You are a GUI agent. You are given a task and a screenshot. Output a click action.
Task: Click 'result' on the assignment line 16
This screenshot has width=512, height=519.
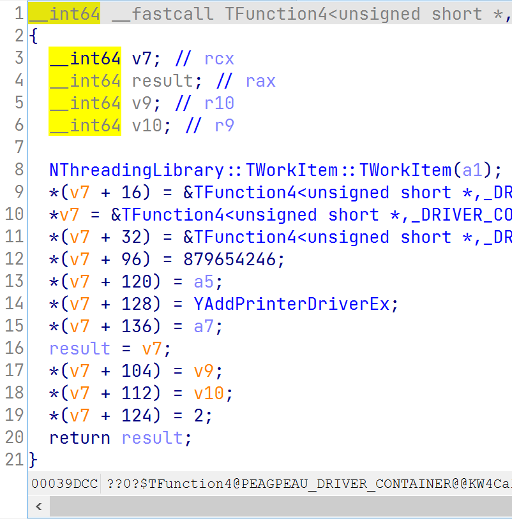pyautogui.click(x=80, y=349)
